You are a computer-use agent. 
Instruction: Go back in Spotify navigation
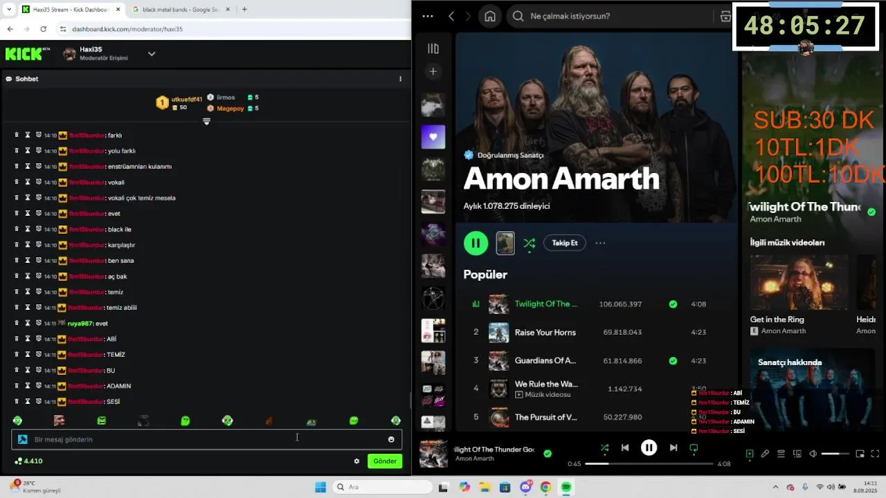click(x=451, y=16)
